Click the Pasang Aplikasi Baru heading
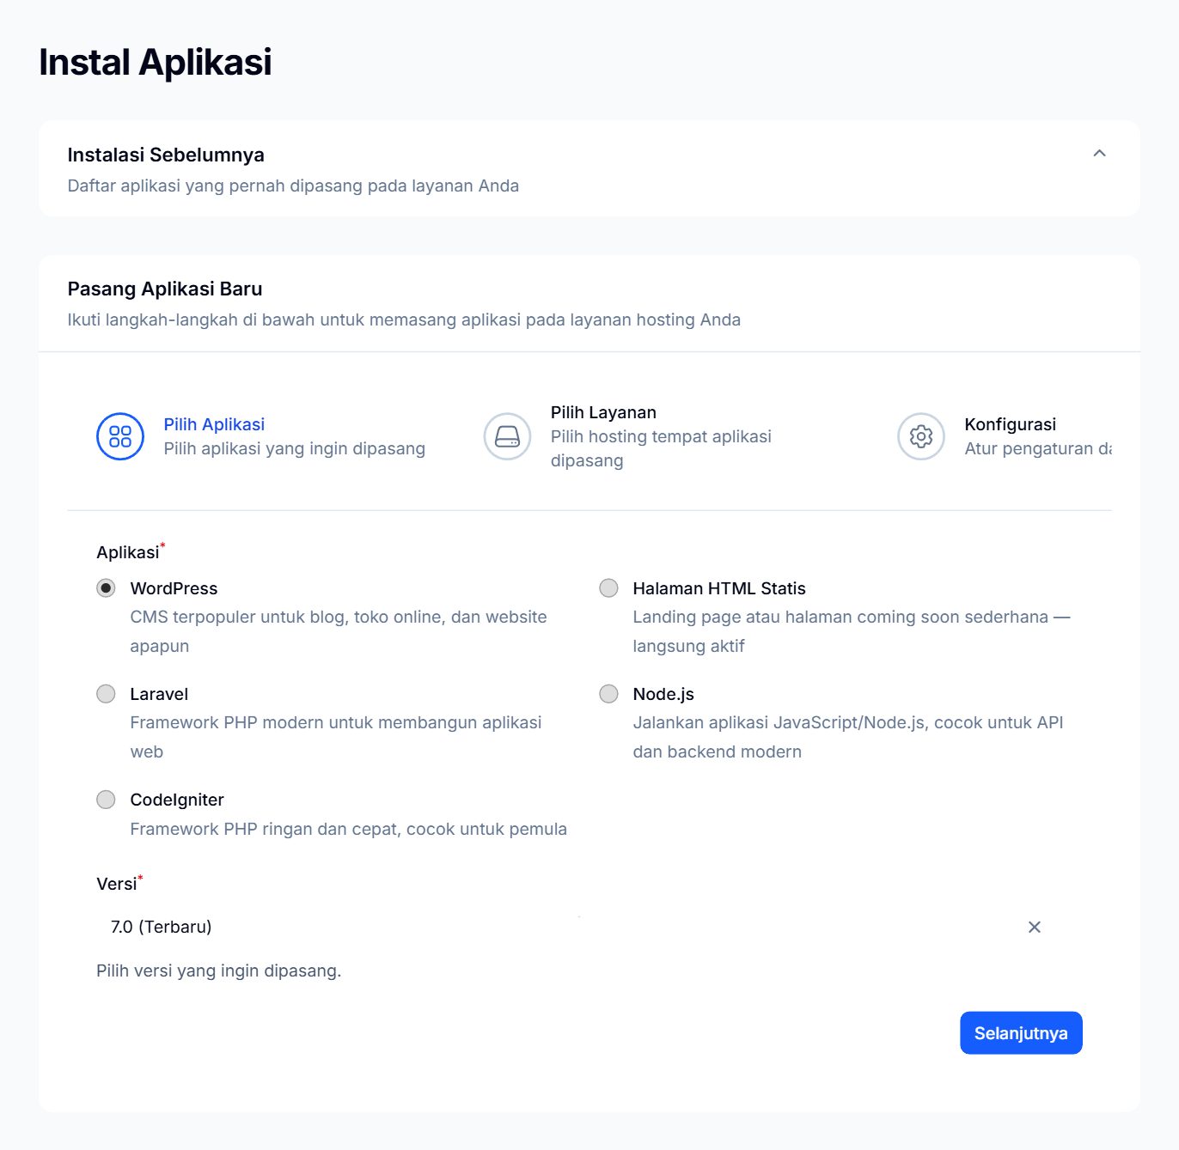1179x1150 pixels. [x=165, y=289]
